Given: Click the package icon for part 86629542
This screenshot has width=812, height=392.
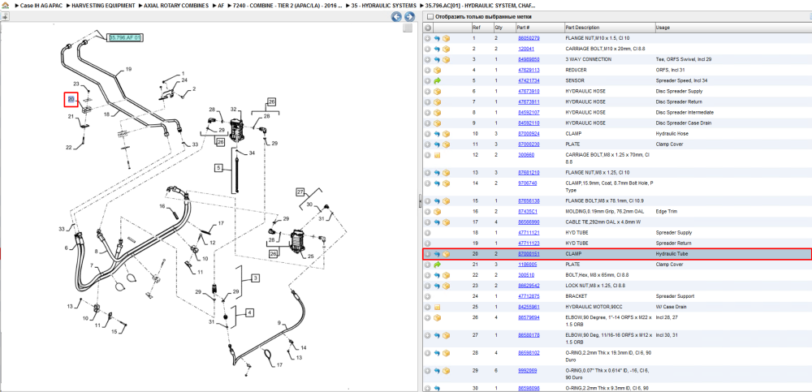Looking at the screenshot, I should tap(446, 286).
